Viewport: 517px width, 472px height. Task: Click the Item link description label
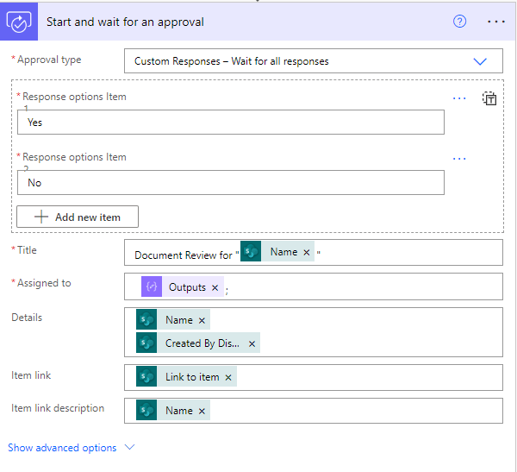click(58, 408)
